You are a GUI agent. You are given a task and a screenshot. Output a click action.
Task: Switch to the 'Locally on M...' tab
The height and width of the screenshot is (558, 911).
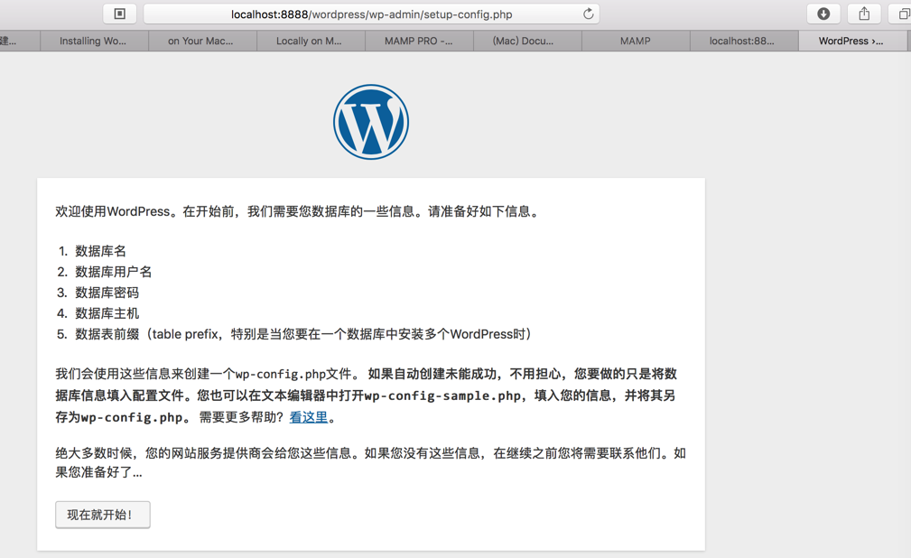309,42
